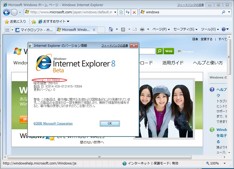The height and width of the screenshot is (169, 234).
Task: Click the search box containing 'windows'
Action: [x=180, y=12]
